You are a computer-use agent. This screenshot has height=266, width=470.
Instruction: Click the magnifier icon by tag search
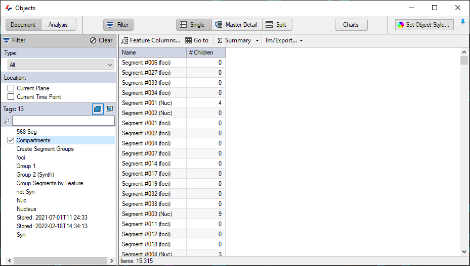pos(7,121)
